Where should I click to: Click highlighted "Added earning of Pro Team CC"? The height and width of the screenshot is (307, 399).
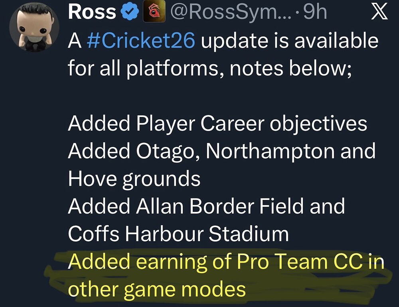pyautogui.click(x=215, y=261)
